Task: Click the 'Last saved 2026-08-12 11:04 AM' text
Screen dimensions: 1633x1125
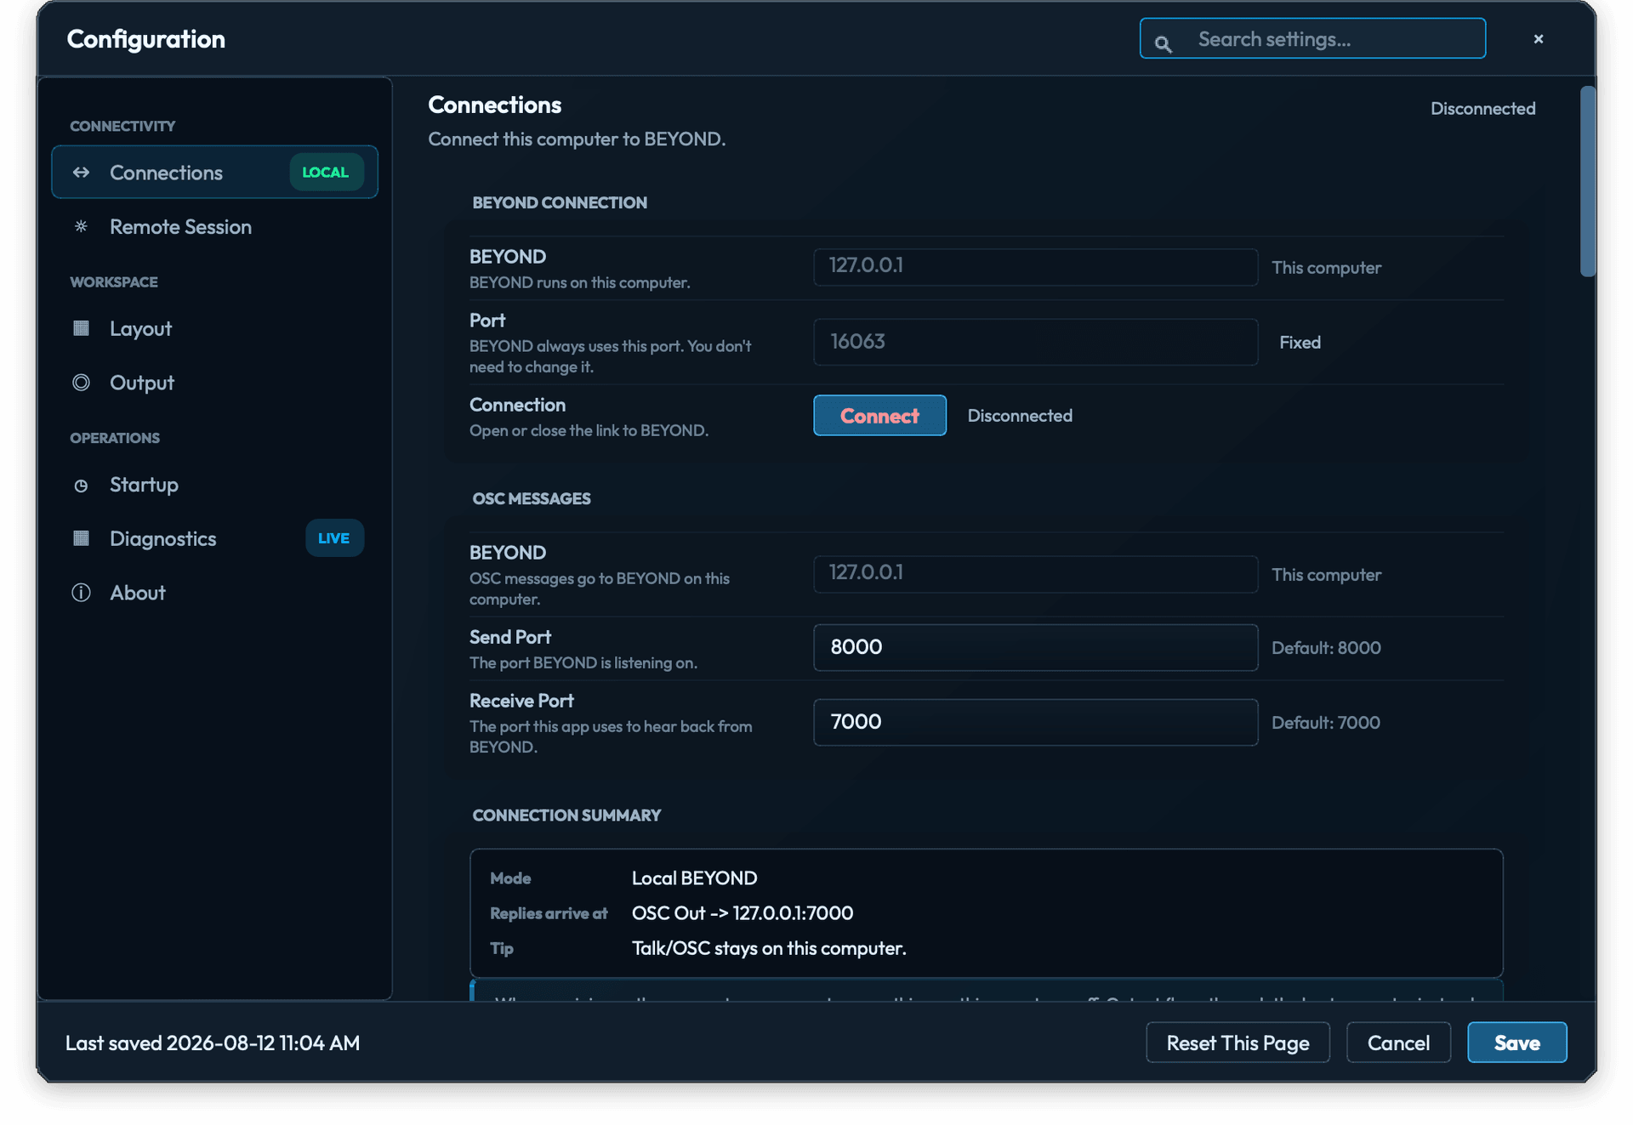Action: (213, 1043)
